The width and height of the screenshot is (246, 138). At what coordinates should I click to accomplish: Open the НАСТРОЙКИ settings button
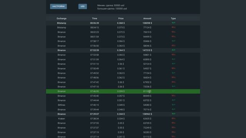coord(58,7)
